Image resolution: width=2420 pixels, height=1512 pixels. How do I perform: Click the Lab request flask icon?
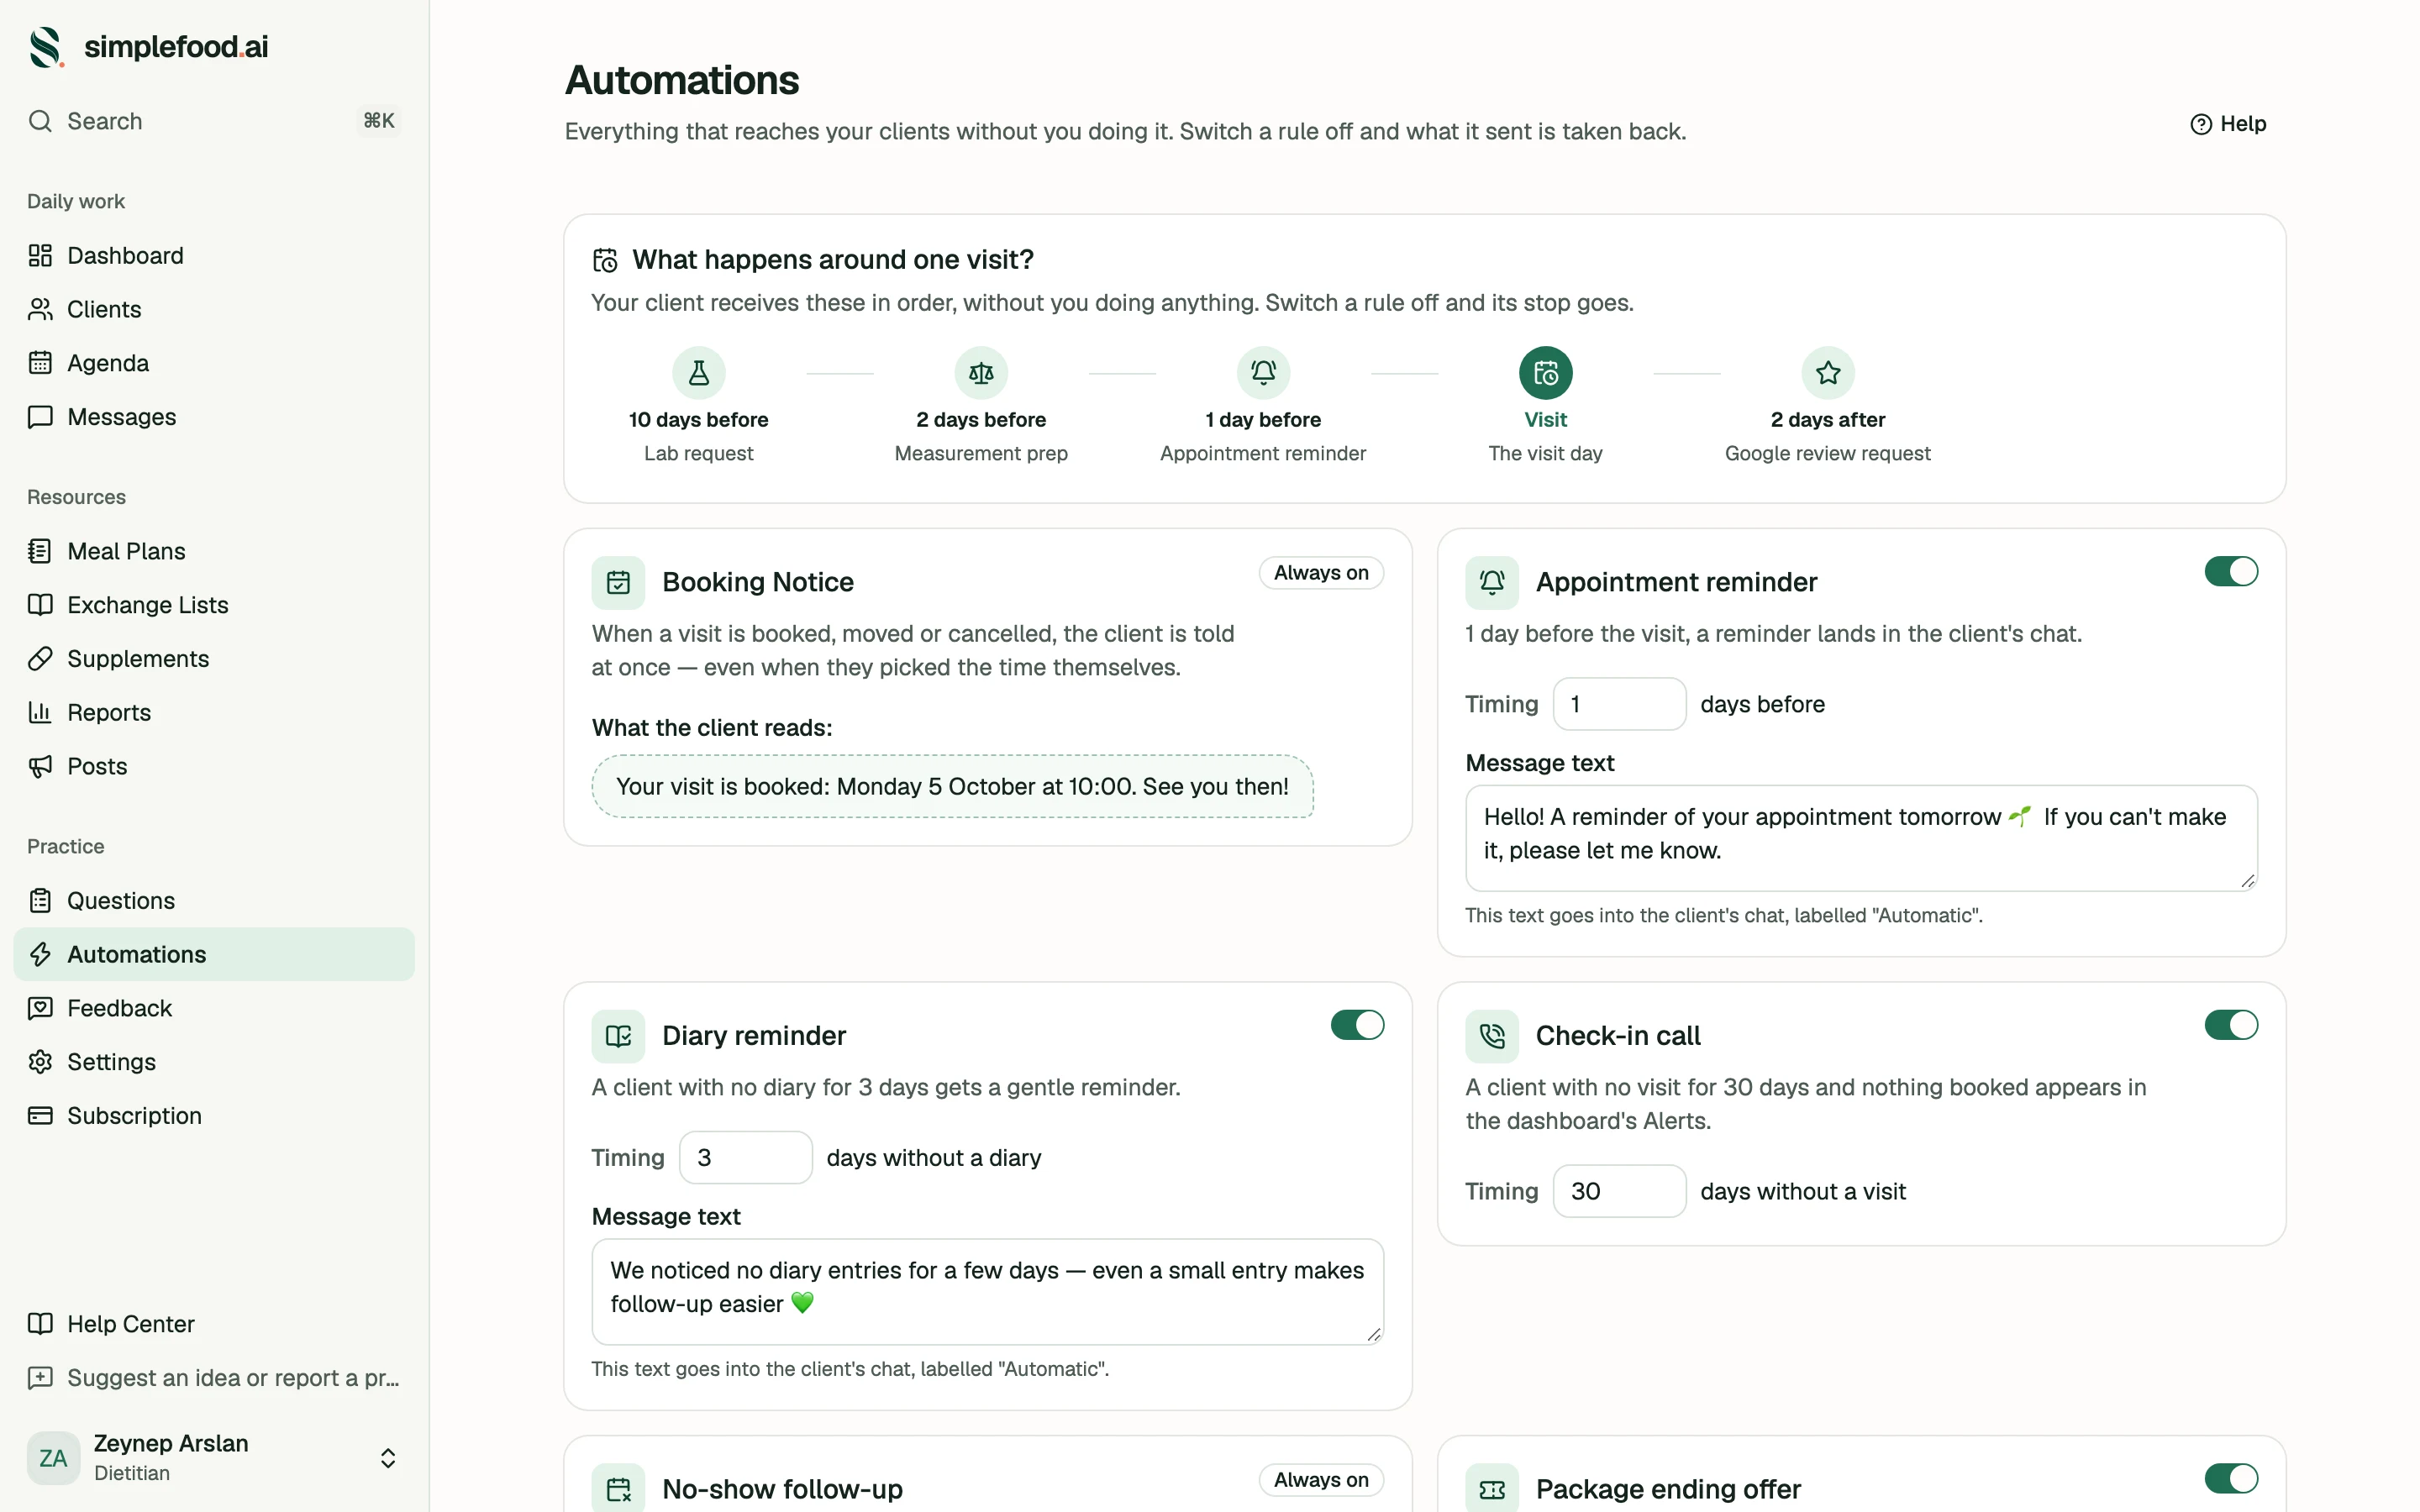[x=698, y=373]
